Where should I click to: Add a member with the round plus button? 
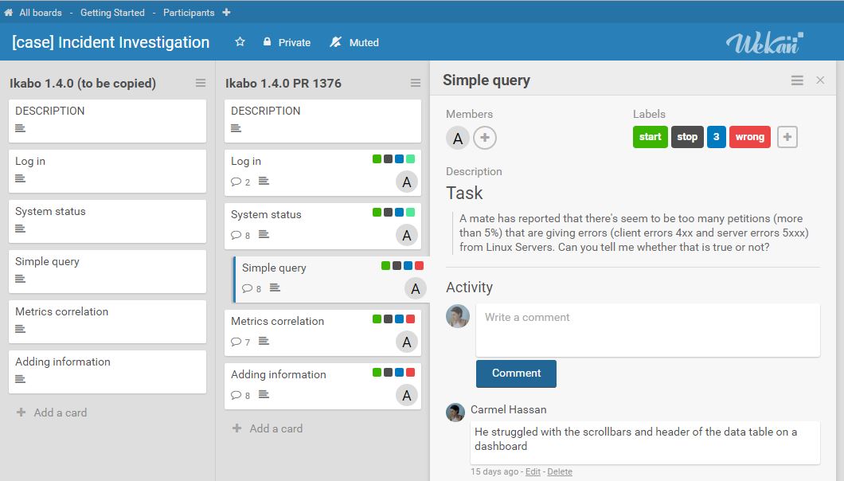pos(484,138)
